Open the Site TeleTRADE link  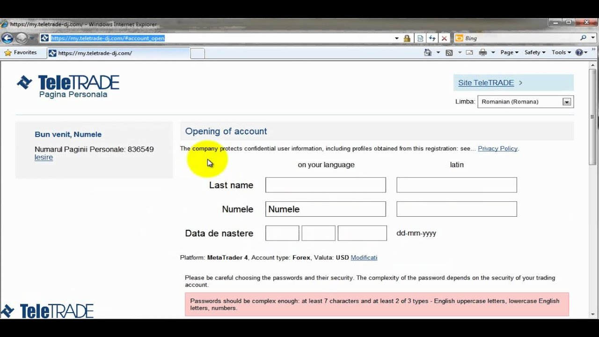(486, 83)
